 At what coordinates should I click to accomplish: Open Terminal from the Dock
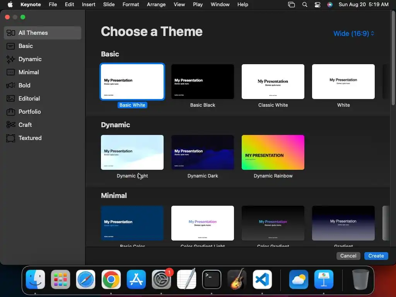coord(212,279)
